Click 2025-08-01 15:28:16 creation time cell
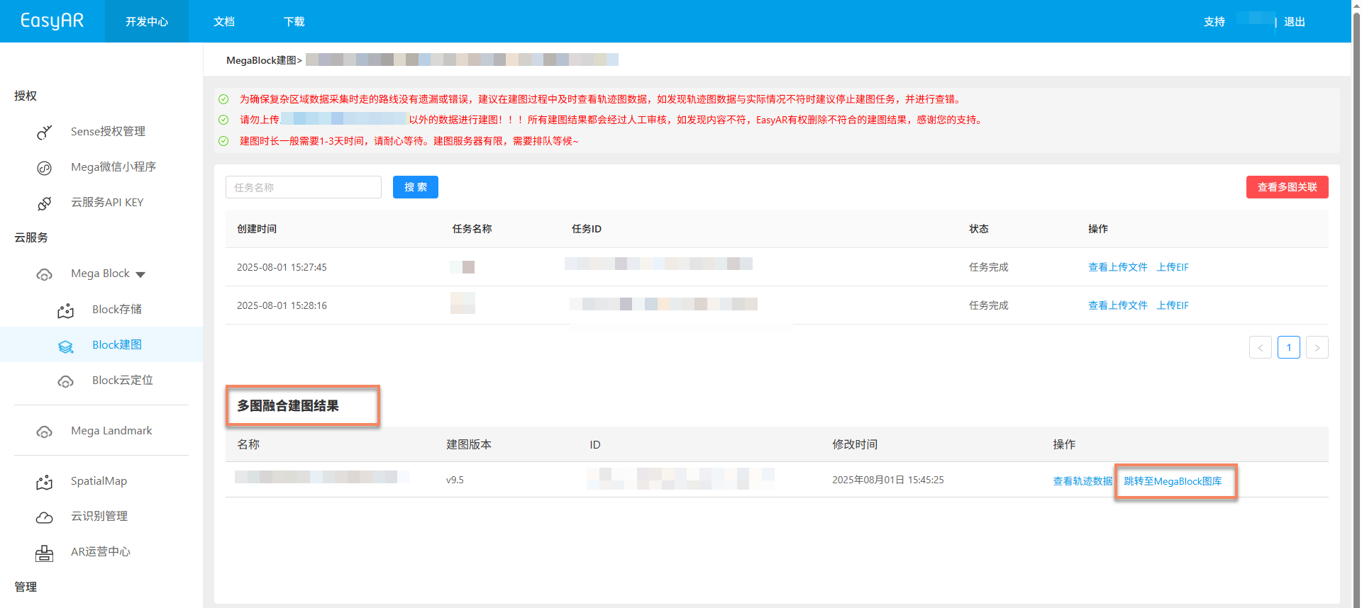1362x608 pixels. 282,305
